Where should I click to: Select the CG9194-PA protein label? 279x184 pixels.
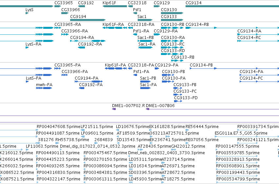(87, 78)
